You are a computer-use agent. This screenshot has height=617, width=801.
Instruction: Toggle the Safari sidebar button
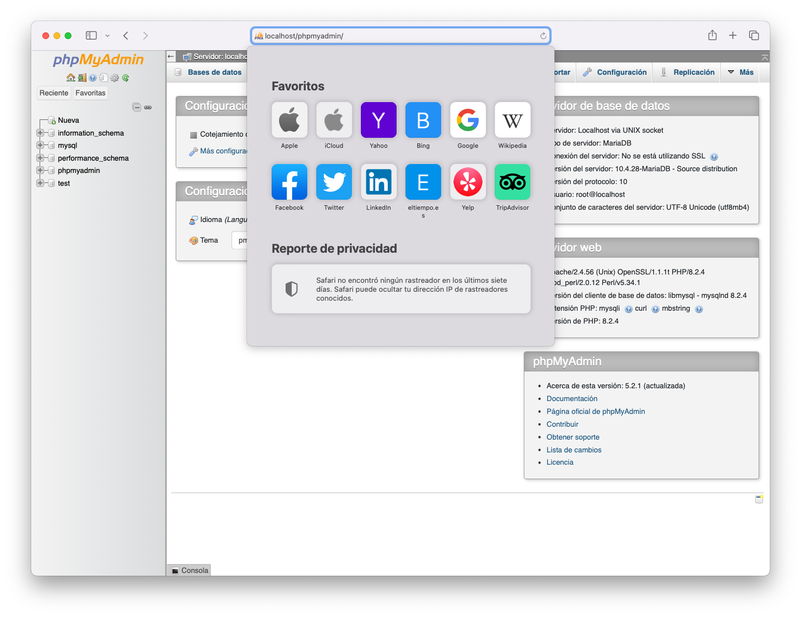[91, 36]
